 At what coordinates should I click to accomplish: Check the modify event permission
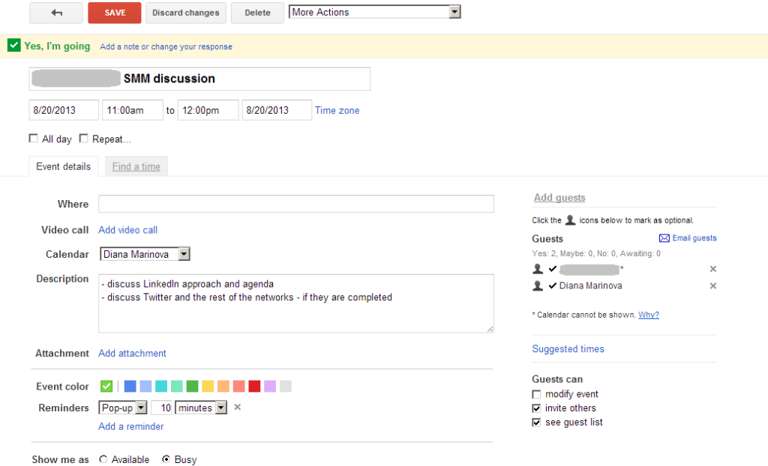[x=536, y=394]
